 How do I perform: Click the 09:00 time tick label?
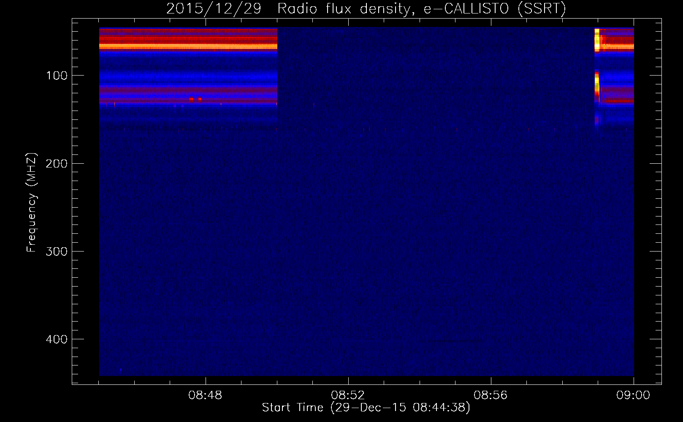coord(633,395)
